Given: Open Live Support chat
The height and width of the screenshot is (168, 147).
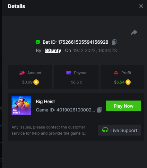Looking at the screenshot, I should pos(120,130).
